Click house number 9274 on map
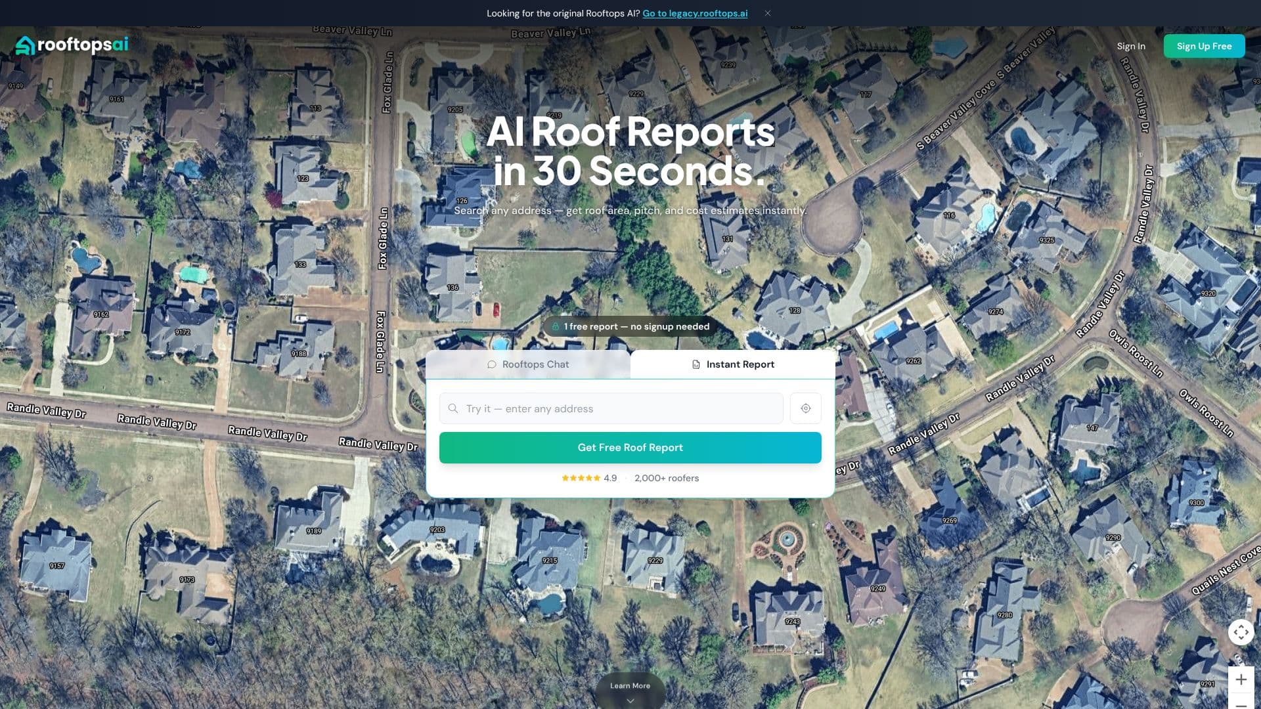 click(x=996, y=312)
